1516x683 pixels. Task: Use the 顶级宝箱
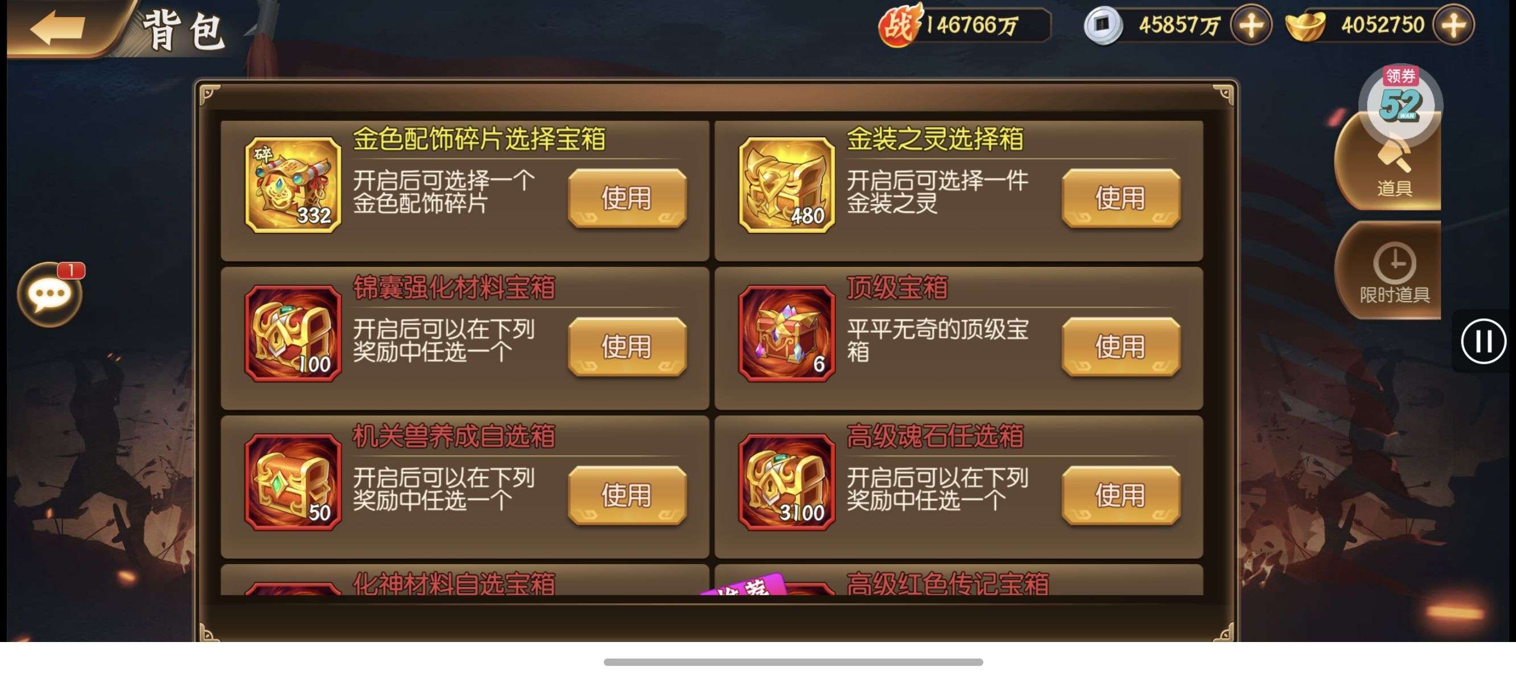[x=1120, y=346]
